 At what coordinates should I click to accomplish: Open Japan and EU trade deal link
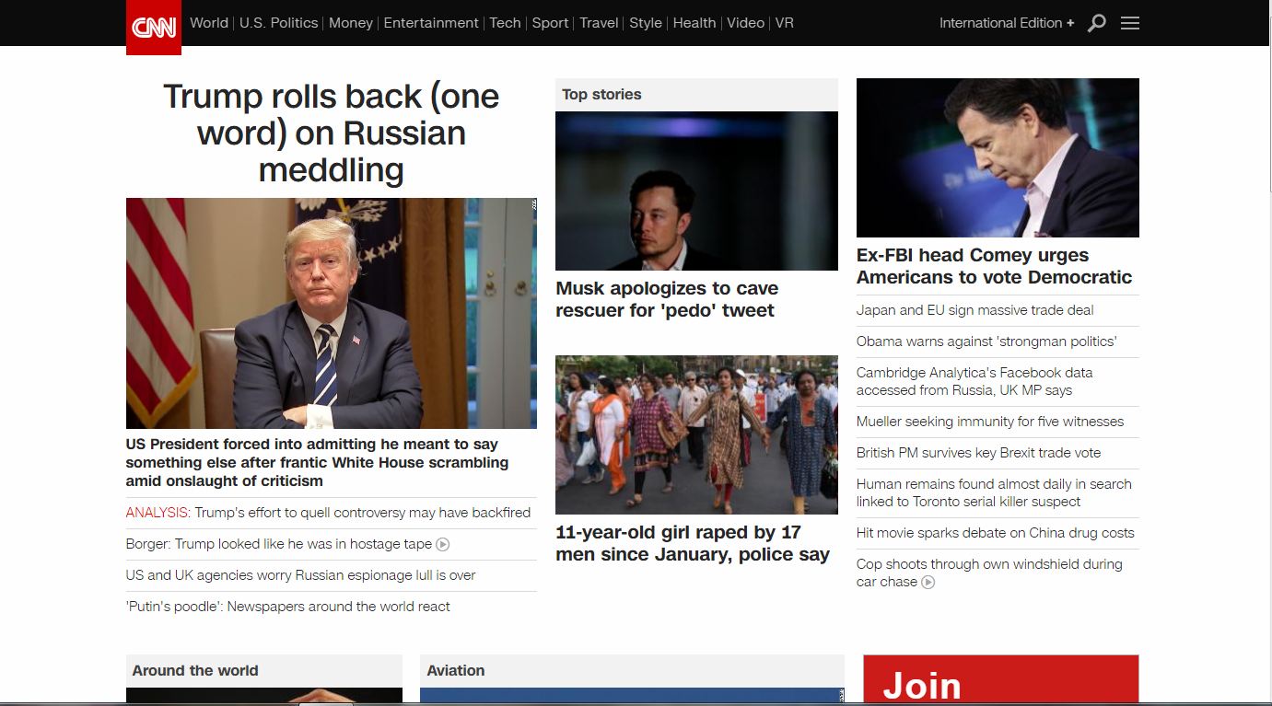pyautogui.click(x=974, y=310)
